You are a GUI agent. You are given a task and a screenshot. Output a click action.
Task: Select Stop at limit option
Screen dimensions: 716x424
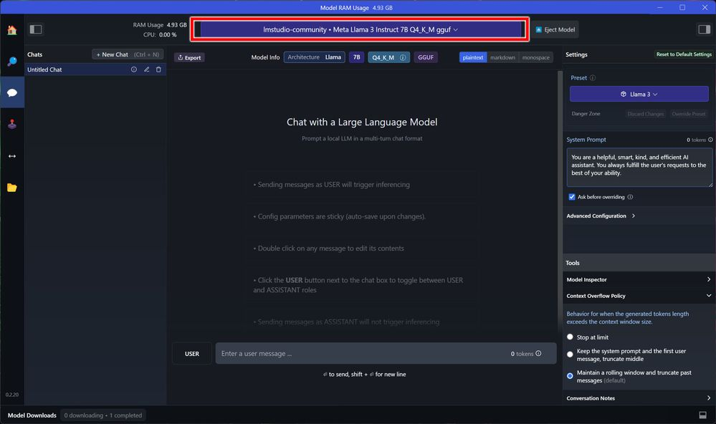570,337
